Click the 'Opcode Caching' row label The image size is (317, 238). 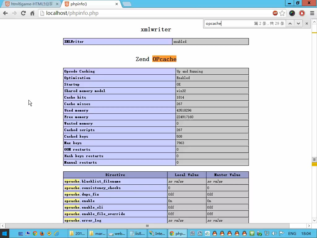[80, 71]
